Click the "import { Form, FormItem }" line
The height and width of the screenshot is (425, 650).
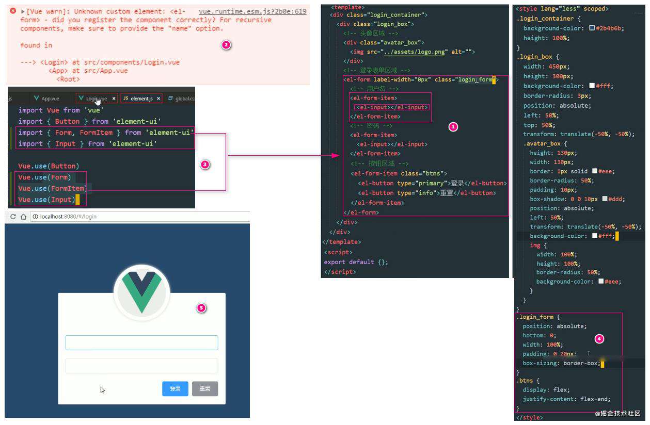(x=105, y=133)
